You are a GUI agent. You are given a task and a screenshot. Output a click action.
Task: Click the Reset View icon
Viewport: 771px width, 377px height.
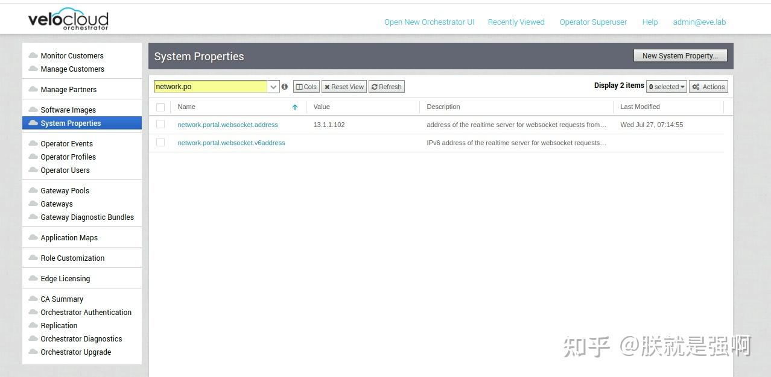343,86
